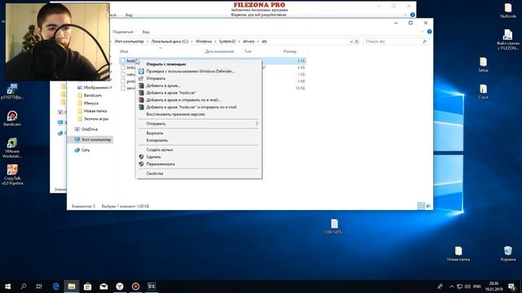Open the Windows Start menu

click(7, 286)
